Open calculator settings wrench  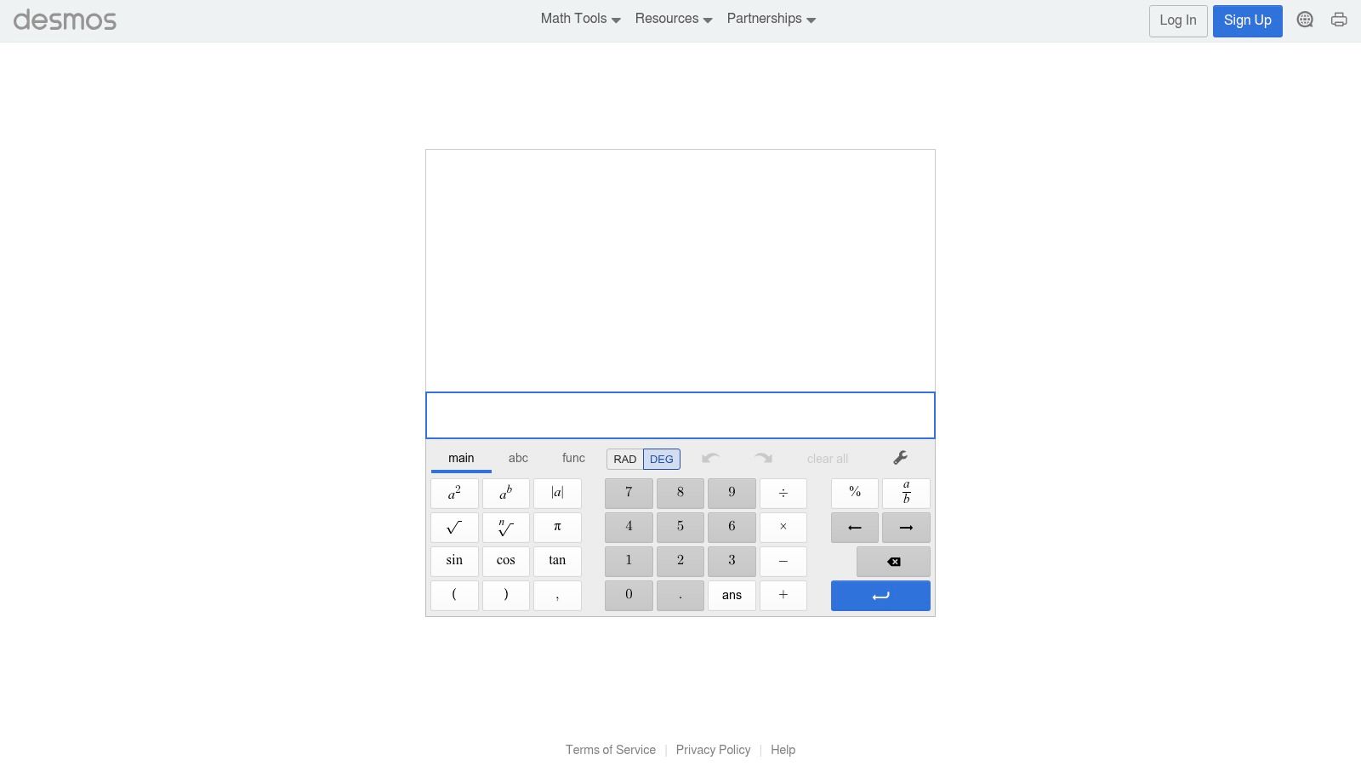900,458
